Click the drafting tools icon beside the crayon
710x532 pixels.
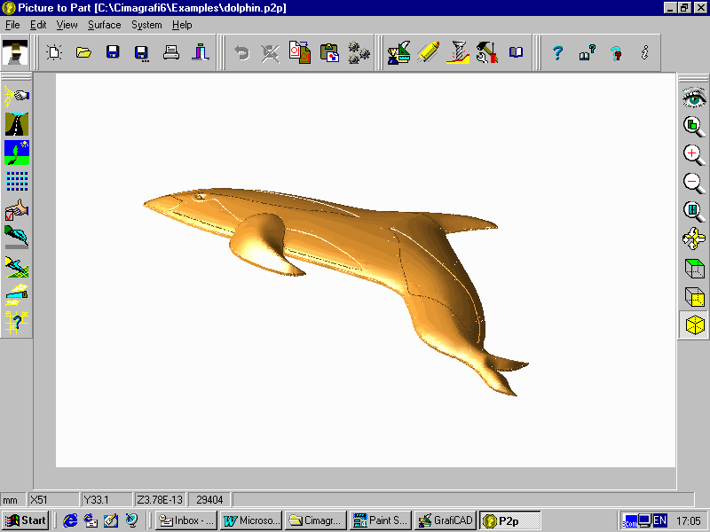[398, 52]
